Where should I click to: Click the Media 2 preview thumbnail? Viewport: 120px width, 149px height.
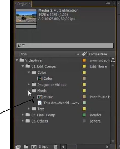click(26, 19)
